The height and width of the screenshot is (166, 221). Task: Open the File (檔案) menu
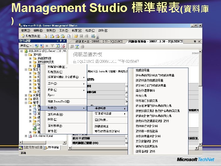coord(26,30)
